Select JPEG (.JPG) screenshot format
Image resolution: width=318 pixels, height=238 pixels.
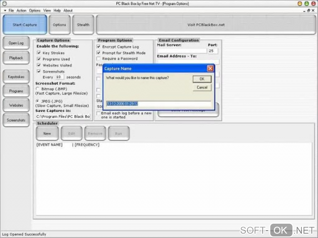click(37, 101)
